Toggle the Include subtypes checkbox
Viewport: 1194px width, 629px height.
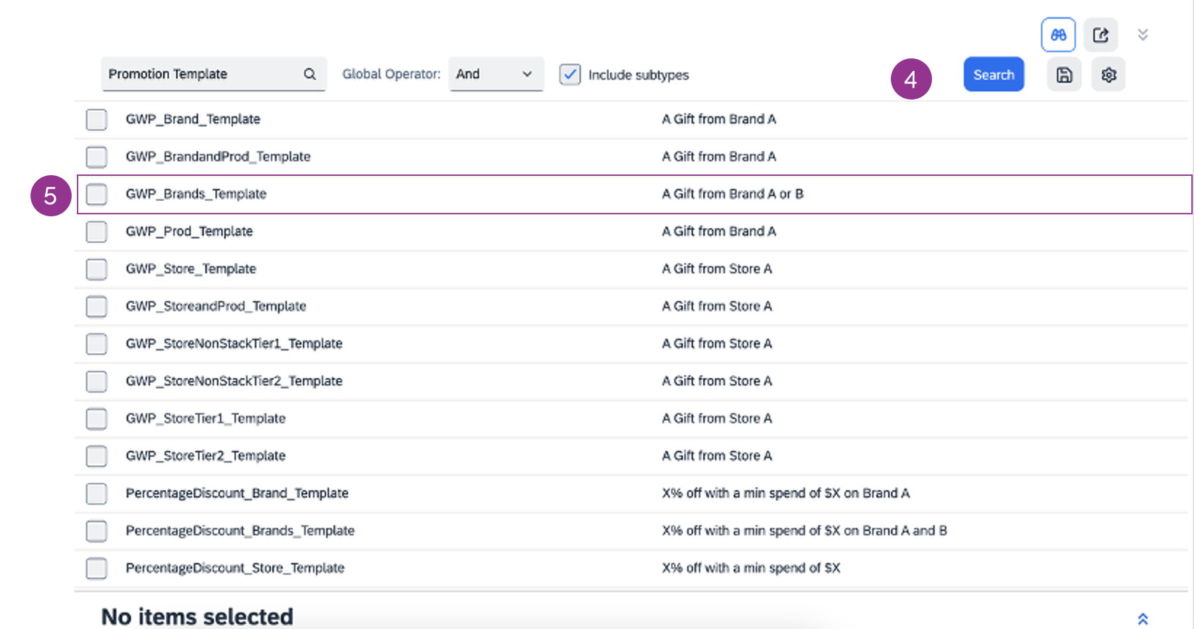(x=570, y=74)
